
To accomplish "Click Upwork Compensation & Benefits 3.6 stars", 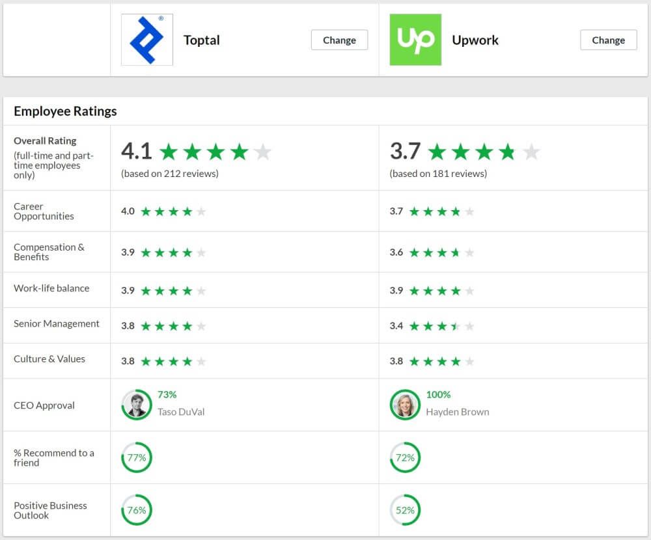I will (442, 252).
